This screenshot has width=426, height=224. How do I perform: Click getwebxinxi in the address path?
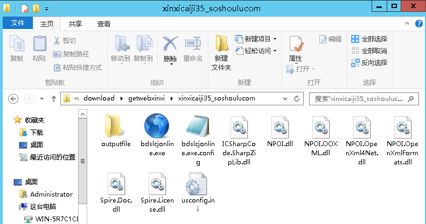[x=146, y=98]
